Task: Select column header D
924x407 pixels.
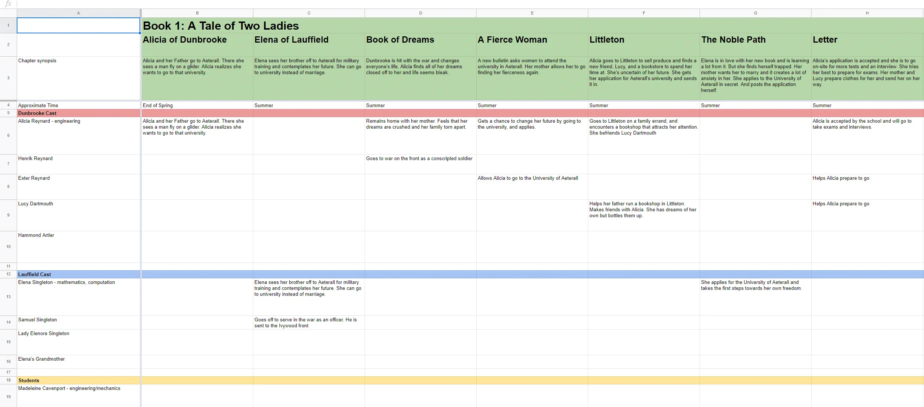Action: click(x=421, y=13)
